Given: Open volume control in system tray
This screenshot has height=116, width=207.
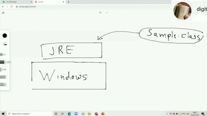Looking at the screenshot, I should click(x=184, y=114).
